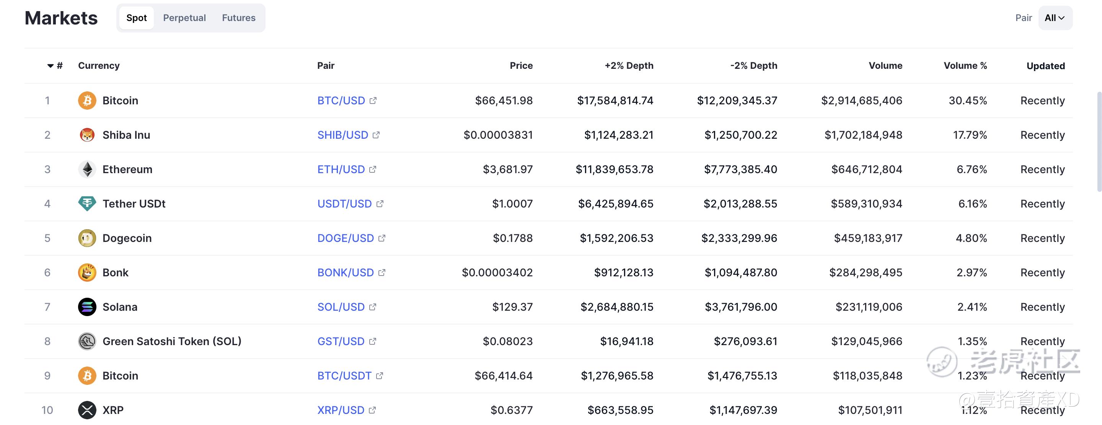This screenshot has height=425, width=1102.
Task: Click the Ethereum diamond logo icon
Action: coord(87,170)
